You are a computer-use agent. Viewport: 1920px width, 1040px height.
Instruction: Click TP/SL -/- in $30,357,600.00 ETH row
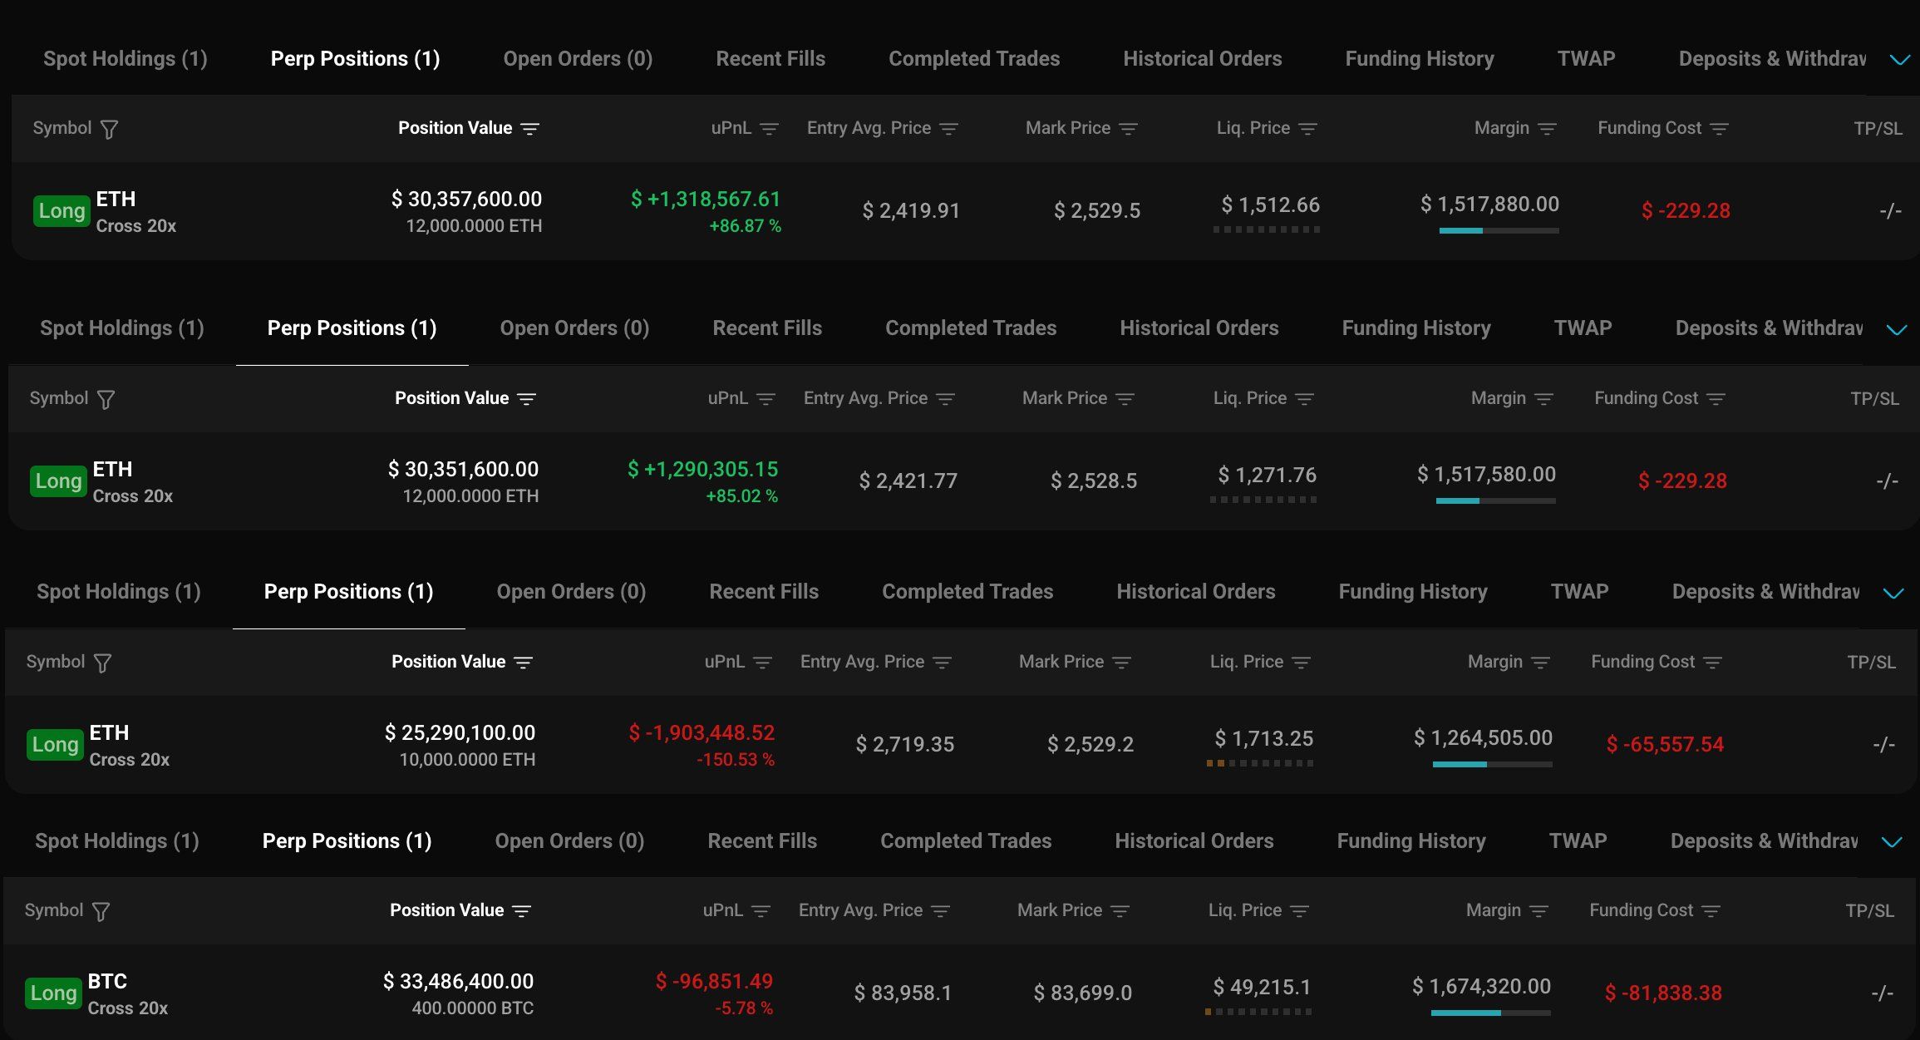pos(1890,210)
